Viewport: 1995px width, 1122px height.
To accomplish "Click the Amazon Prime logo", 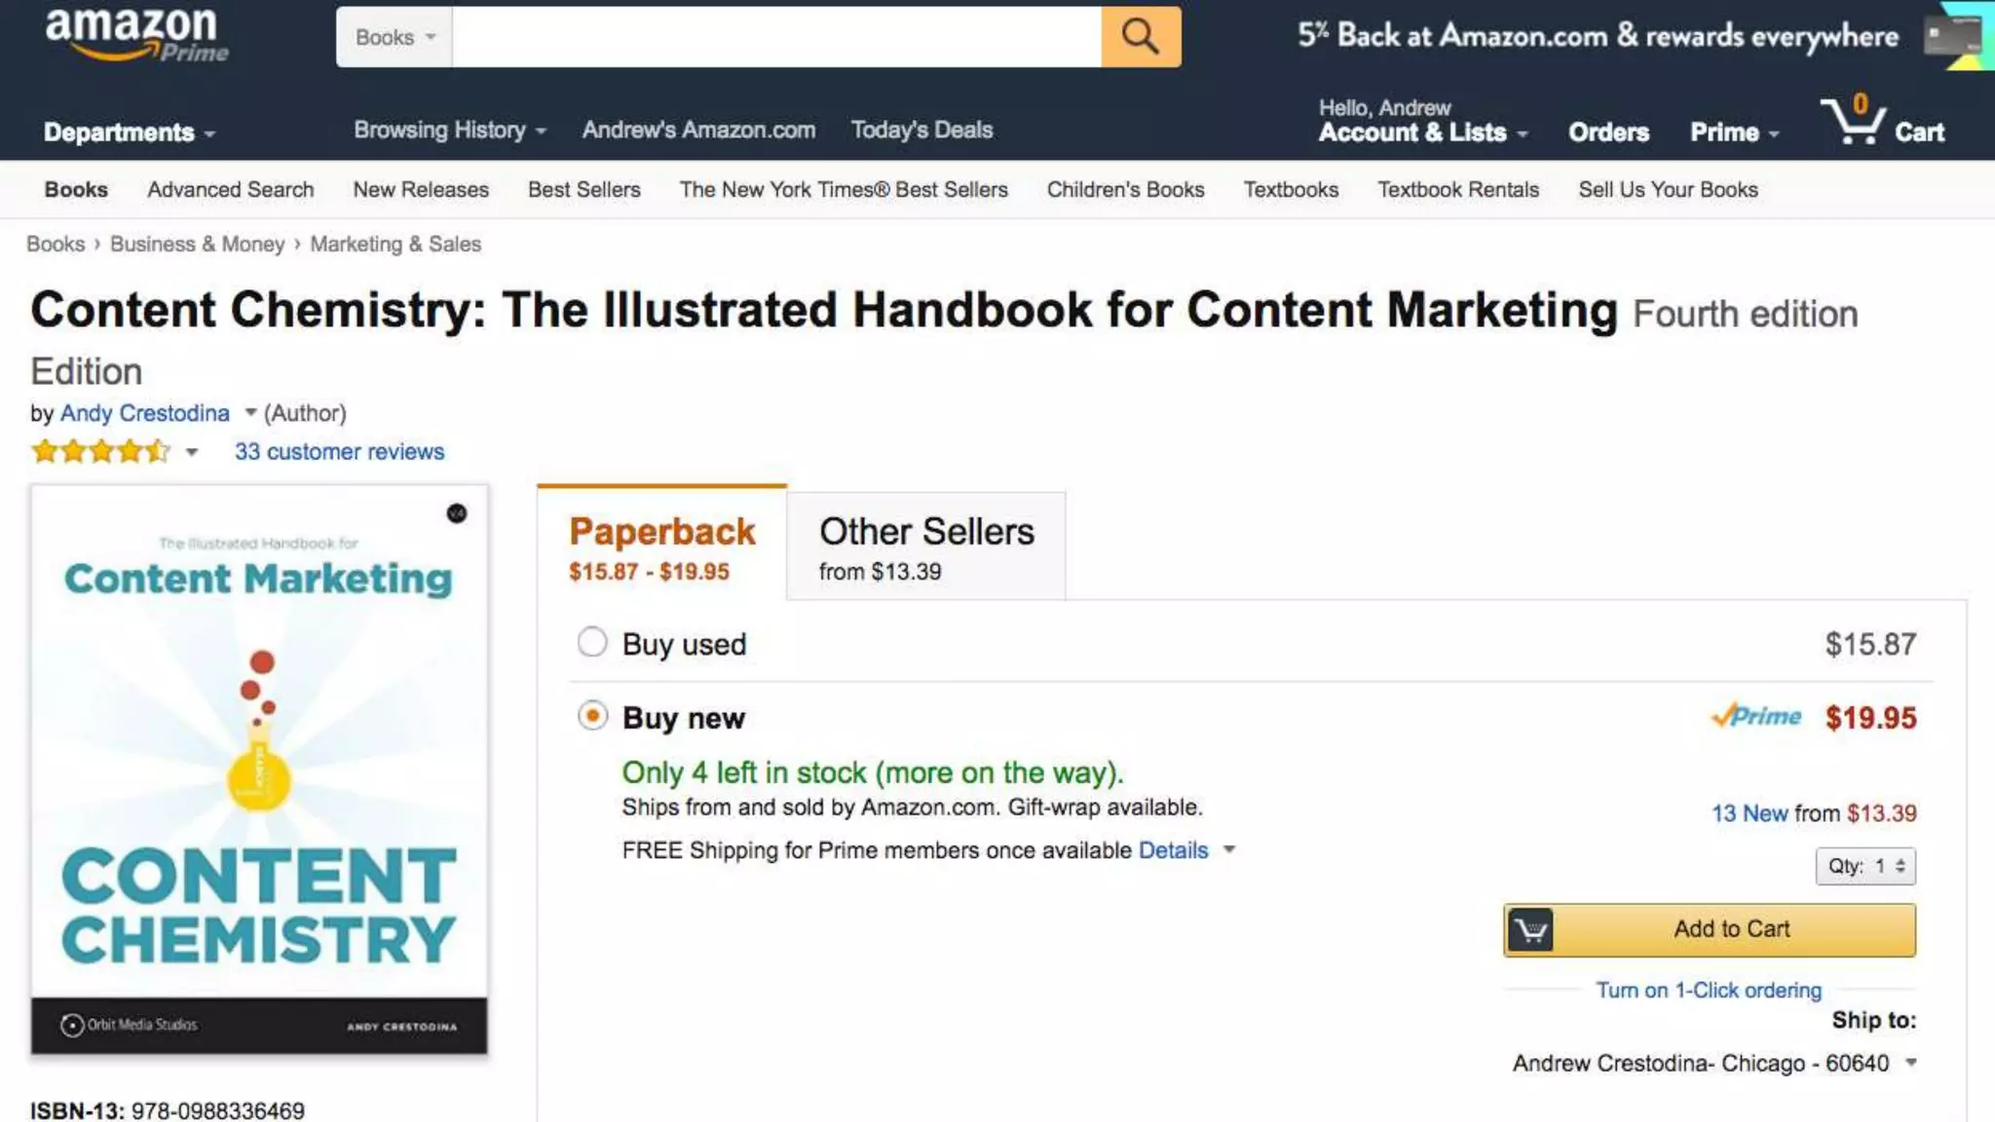I will (x=136, y=35).
